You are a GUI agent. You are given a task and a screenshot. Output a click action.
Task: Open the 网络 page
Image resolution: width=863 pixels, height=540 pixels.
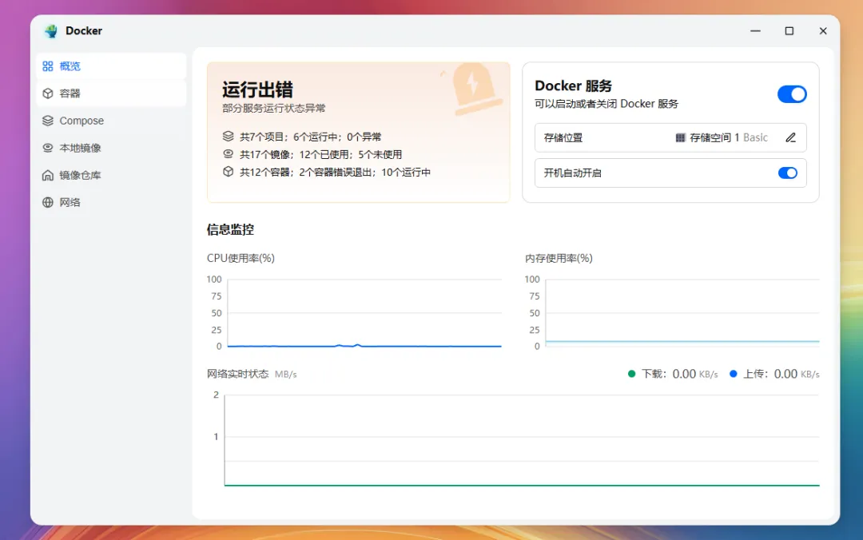pos(111,202)
